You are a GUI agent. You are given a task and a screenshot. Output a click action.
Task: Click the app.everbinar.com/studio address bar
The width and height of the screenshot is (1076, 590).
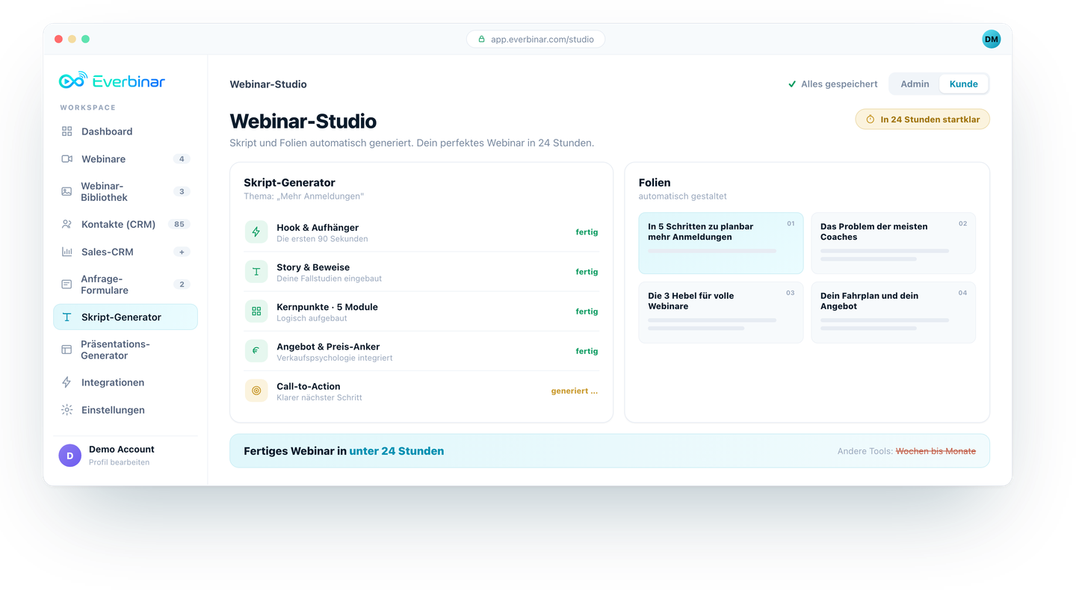tap(536, 40)
